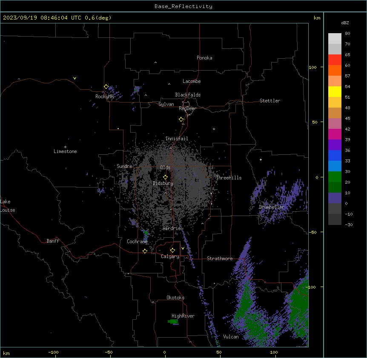Screen dimensions: 367x358
Task: Click the Lacombe city label
Action: (x=192, y=81)
